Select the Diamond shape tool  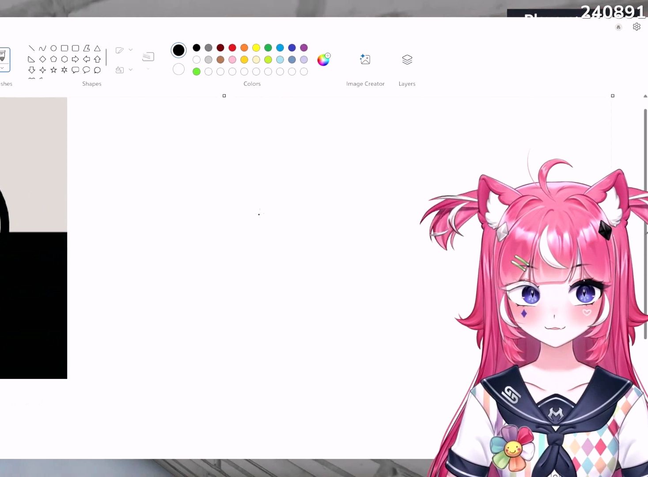(42, 59)
